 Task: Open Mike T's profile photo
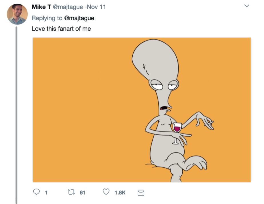click(x=17, y=14)
